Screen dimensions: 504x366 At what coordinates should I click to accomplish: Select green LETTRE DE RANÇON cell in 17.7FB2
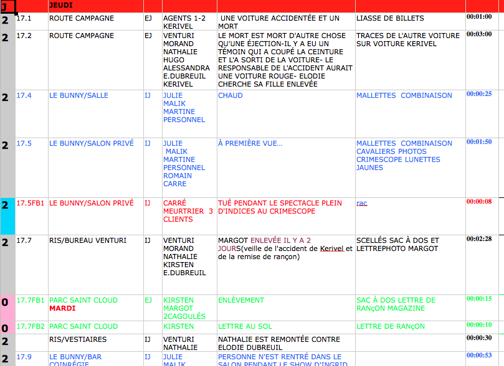(x=410, y=327)
